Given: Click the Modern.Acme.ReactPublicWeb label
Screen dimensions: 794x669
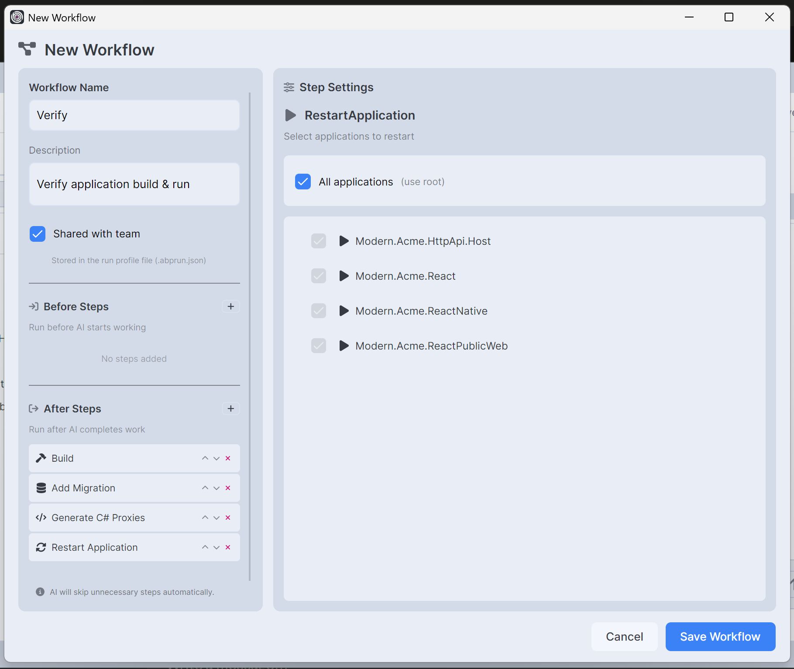Looking at the screenshot, I should tap(432, 346).
